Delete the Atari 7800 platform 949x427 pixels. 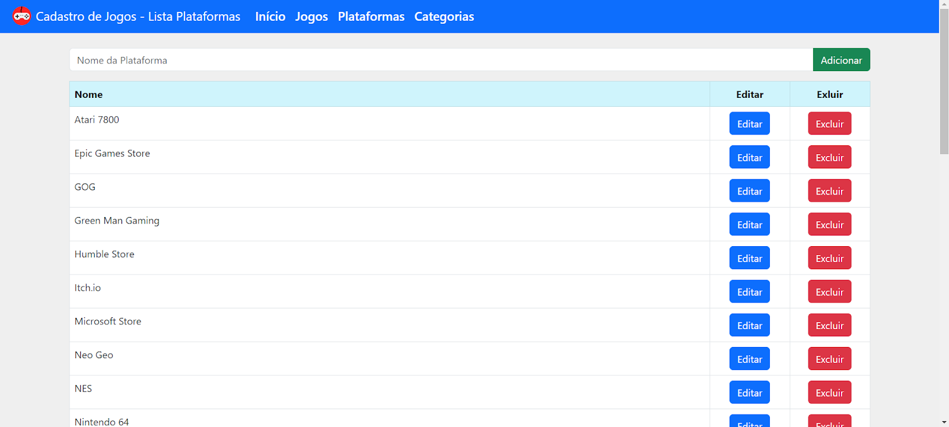click(x=829, y=124)
